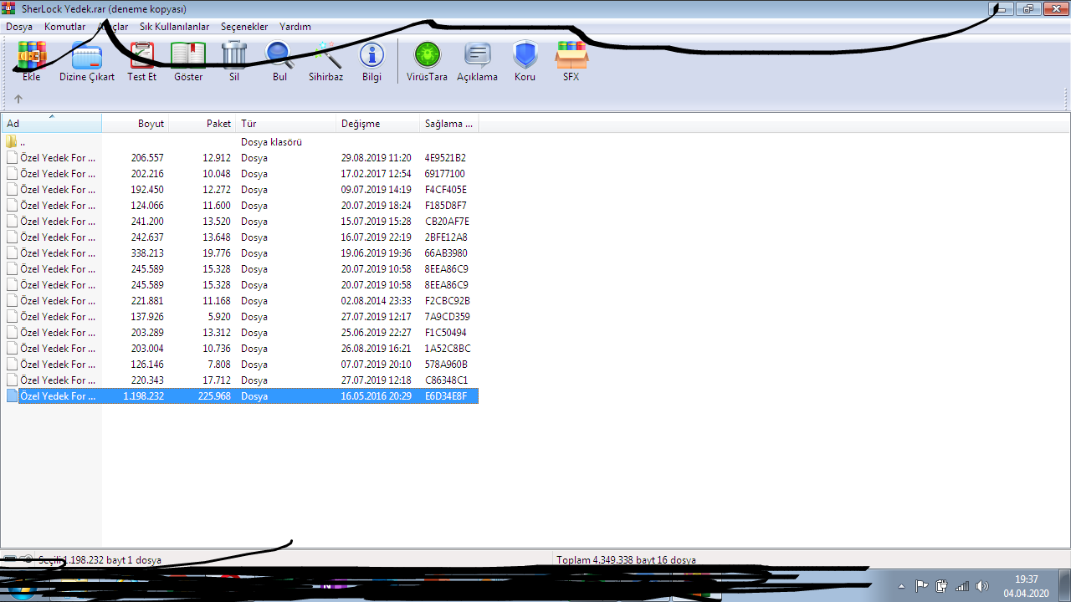Screen dimensions: 1071x602
Task: Open the Komutlar menu
Action: [x=65, y=27]
